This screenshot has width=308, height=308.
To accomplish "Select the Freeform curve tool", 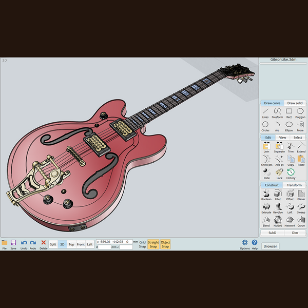I will pos(277,113).
